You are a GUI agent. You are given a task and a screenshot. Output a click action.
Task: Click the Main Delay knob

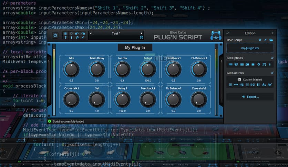pos(97,69)
